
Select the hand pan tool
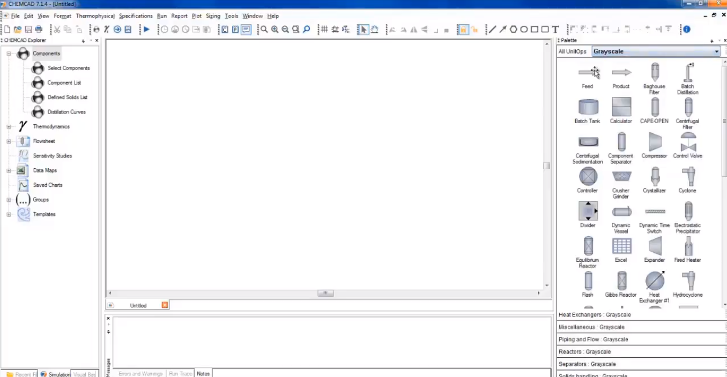tap(374, 29)
